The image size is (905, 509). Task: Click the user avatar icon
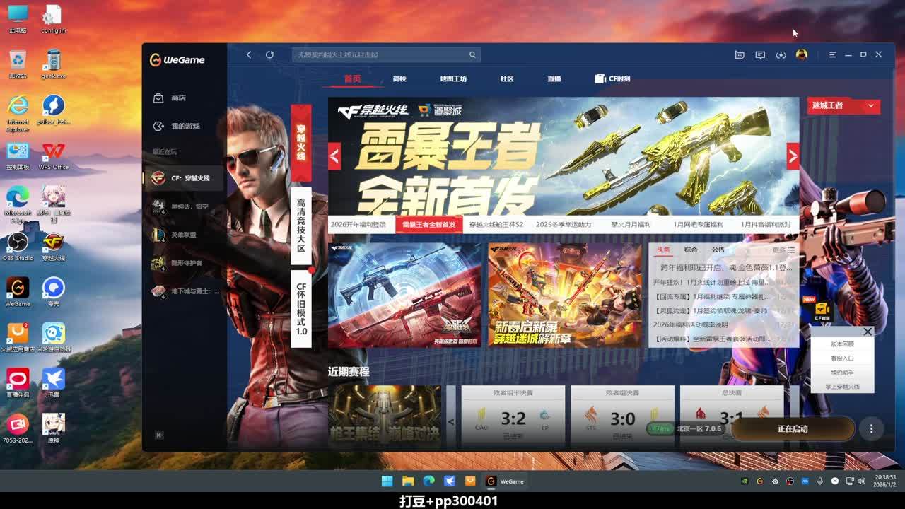[801, 54]
